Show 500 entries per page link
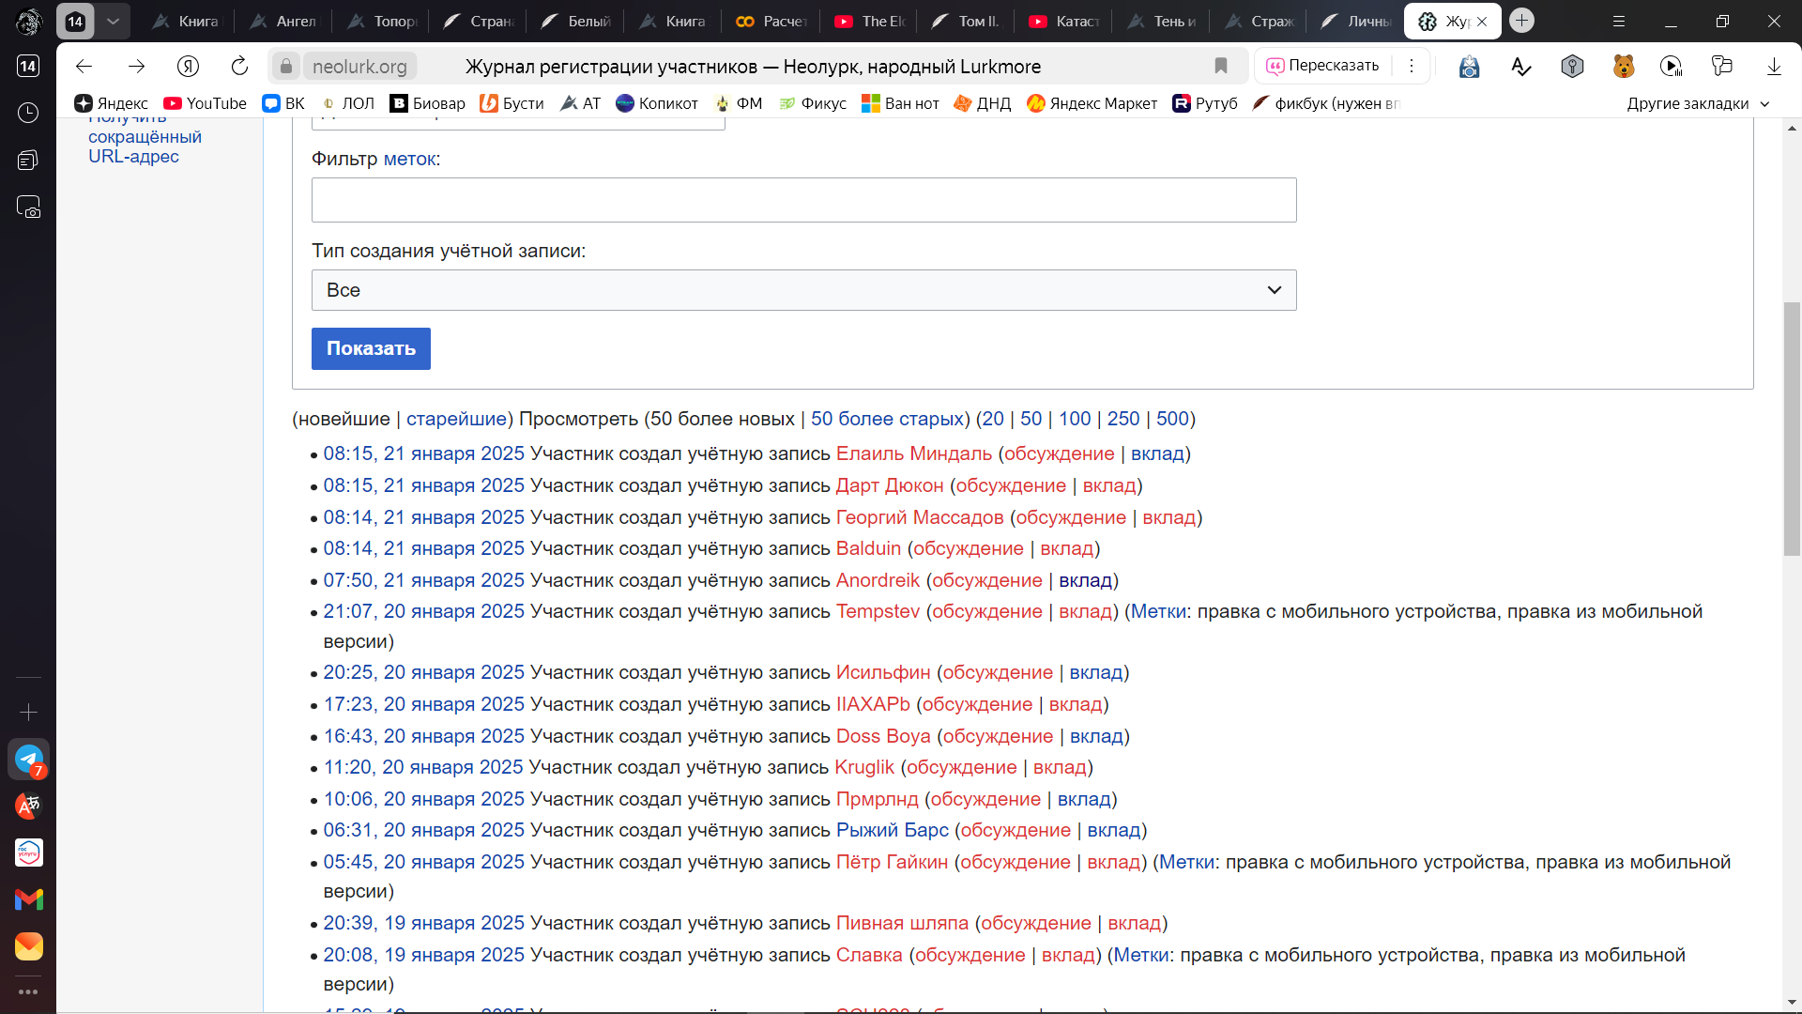The image size is (1802, 1014). tap(1172, 419)
